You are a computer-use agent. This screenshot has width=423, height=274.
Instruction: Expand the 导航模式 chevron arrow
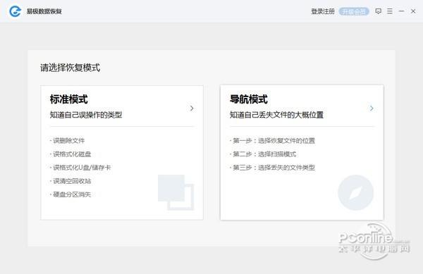click(372, 108)
